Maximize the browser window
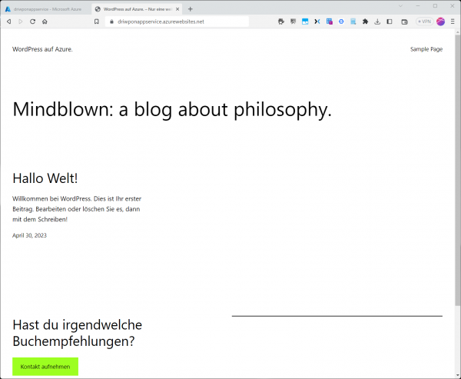The height and width of the screenshot is (379, 461). [x=435, y=6]
